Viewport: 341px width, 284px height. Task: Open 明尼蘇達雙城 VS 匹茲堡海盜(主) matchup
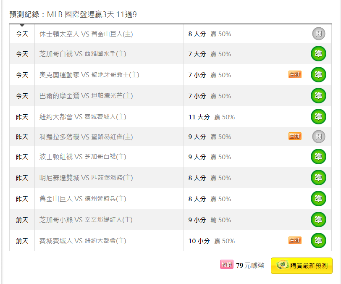(x=86, y=178)
